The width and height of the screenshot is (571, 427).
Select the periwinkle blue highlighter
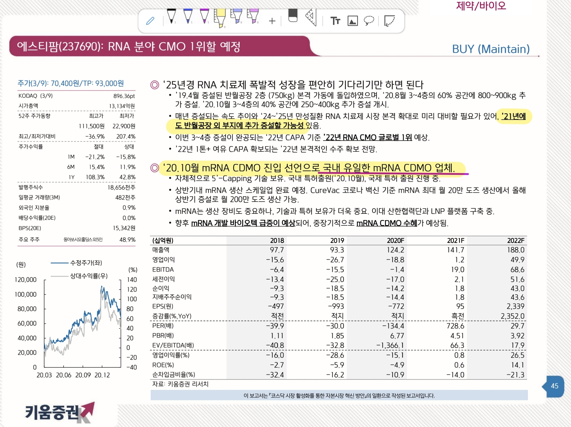click(237, 16)
